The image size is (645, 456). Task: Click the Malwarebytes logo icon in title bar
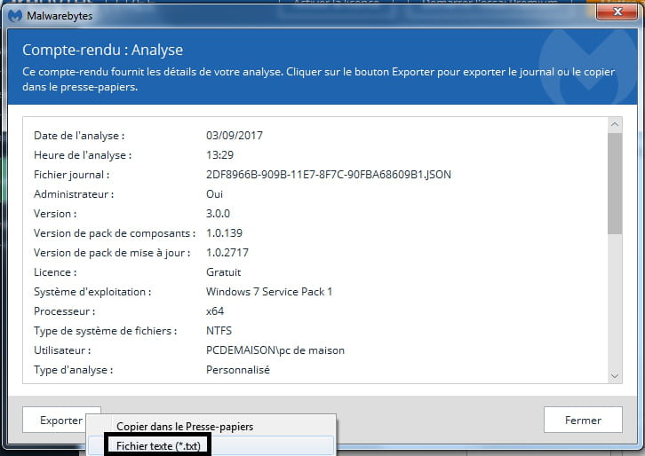pos(16,16)
